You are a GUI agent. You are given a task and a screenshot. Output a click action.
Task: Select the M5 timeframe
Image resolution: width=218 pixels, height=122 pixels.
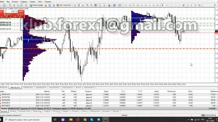pyautogui.click(x=130, y=5)
